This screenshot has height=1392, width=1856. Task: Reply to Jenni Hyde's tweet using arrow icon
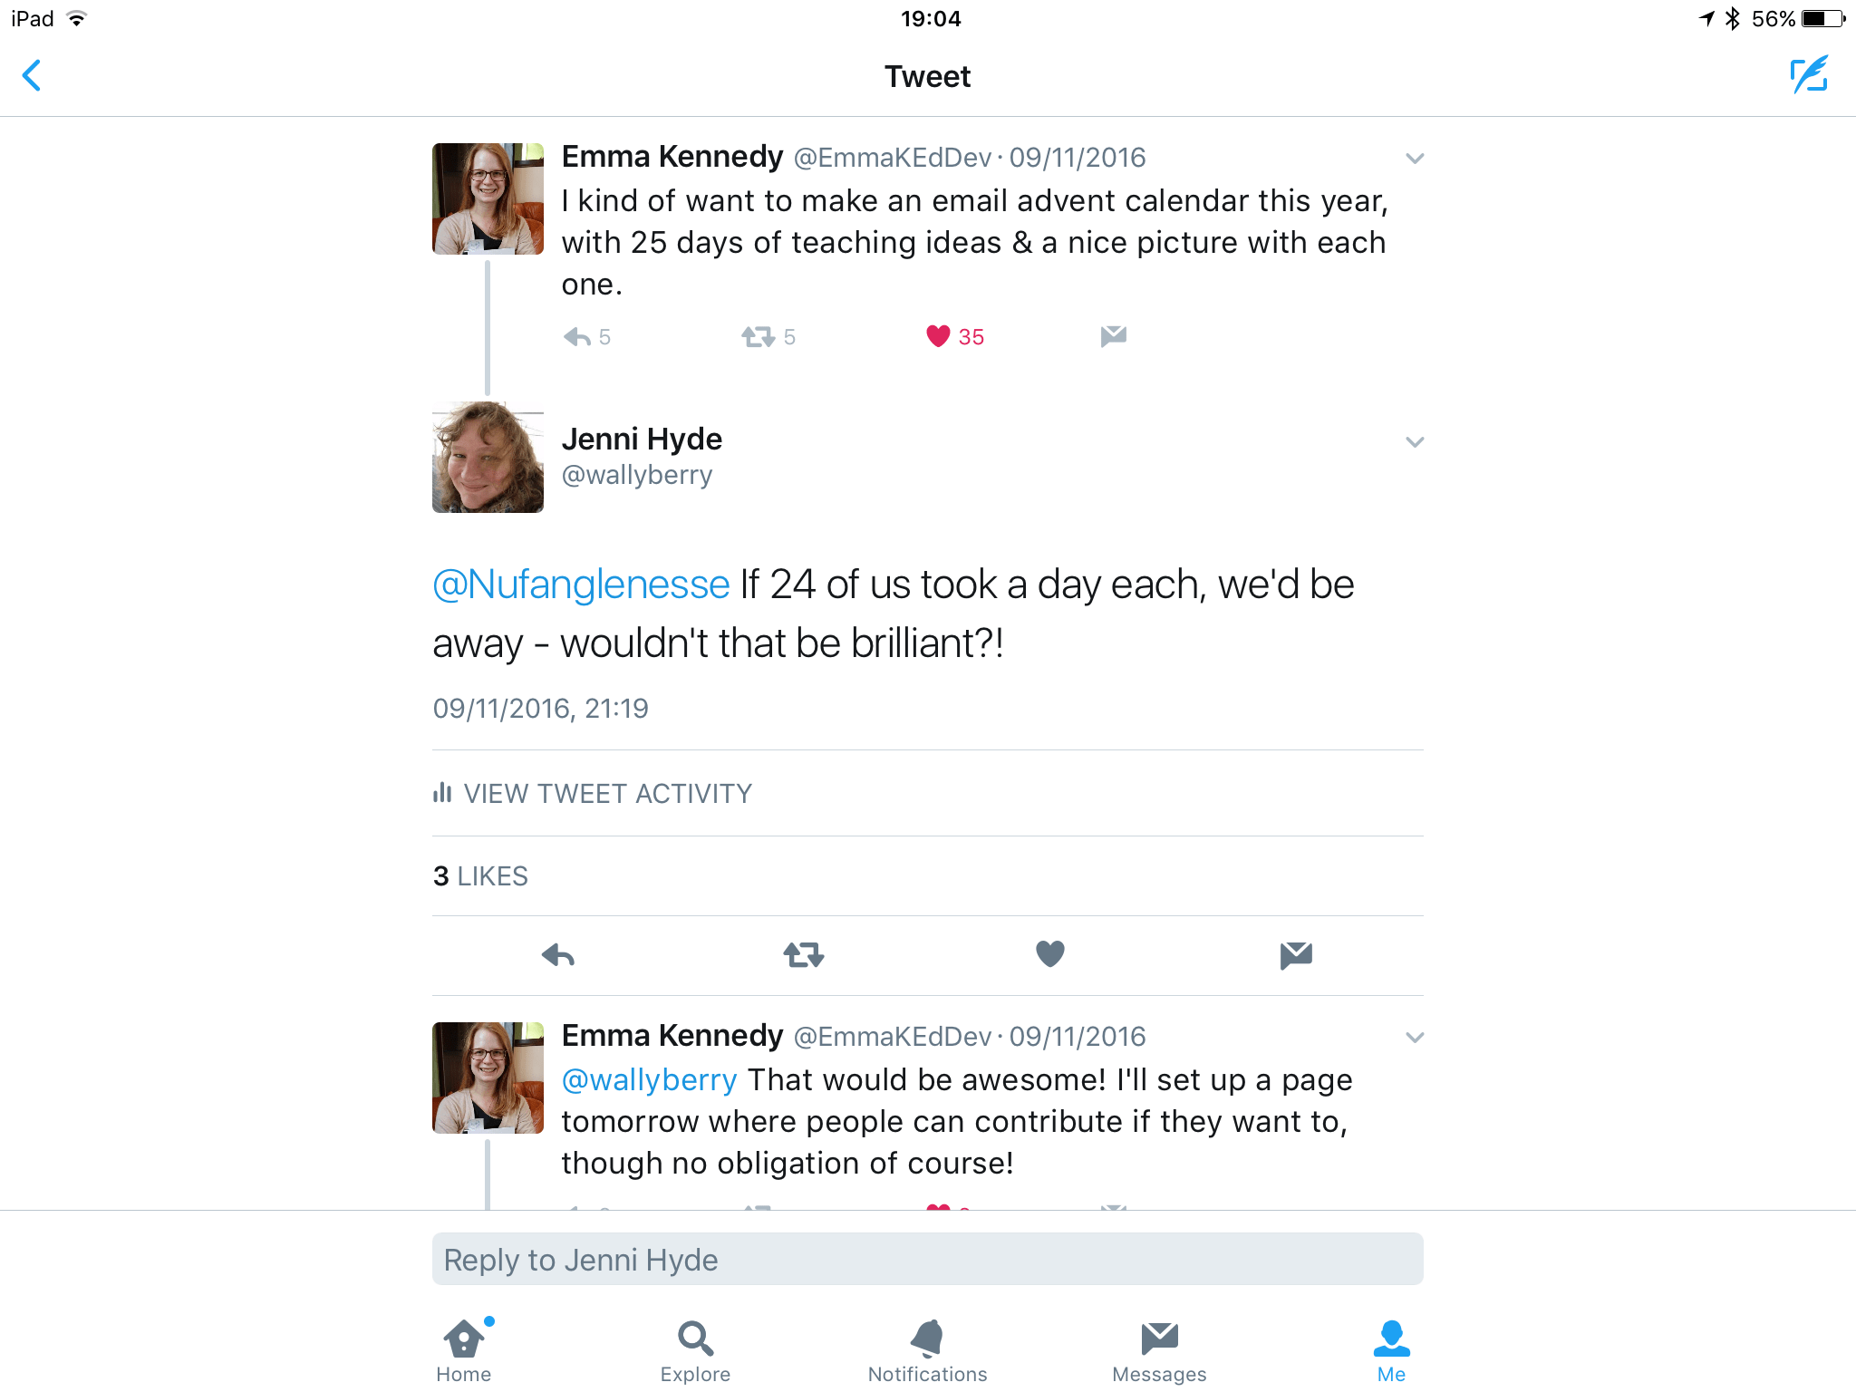point(558,954)
